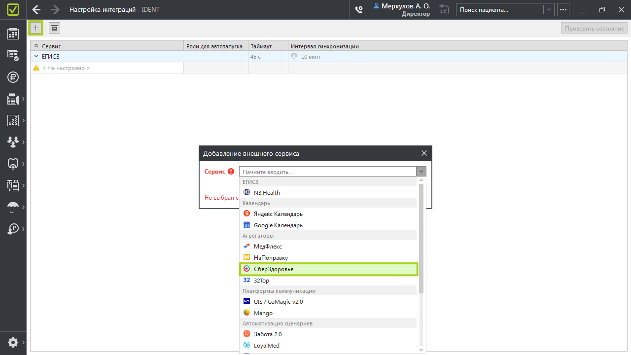Open the tooth dental sidebar icon

[13, 164]
